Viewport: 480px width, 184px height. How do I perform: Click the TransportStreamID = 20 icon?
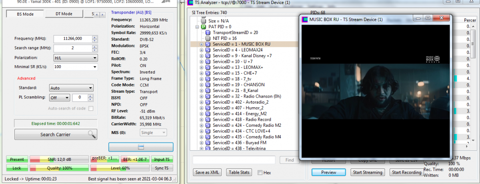(208, 32)
